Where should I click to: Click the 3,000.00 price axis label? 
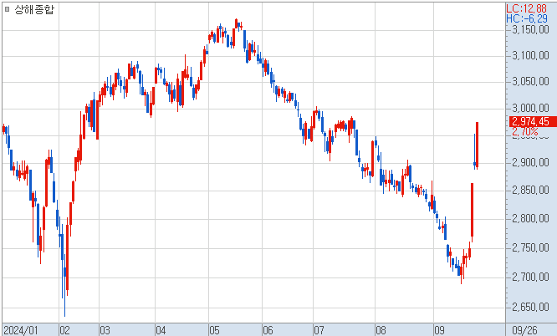[529, 109]
